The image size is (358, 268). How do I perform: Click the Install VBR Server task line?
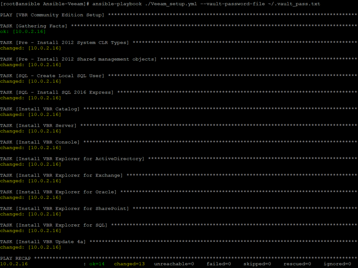(38, 126)
